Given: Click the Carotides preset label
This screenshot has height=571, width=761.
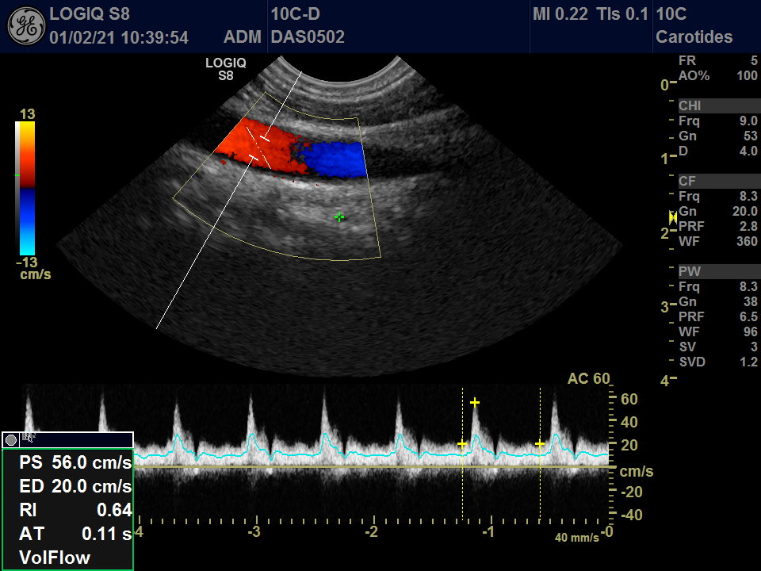Looking at the screenshot, I should (x=694, y=37).
